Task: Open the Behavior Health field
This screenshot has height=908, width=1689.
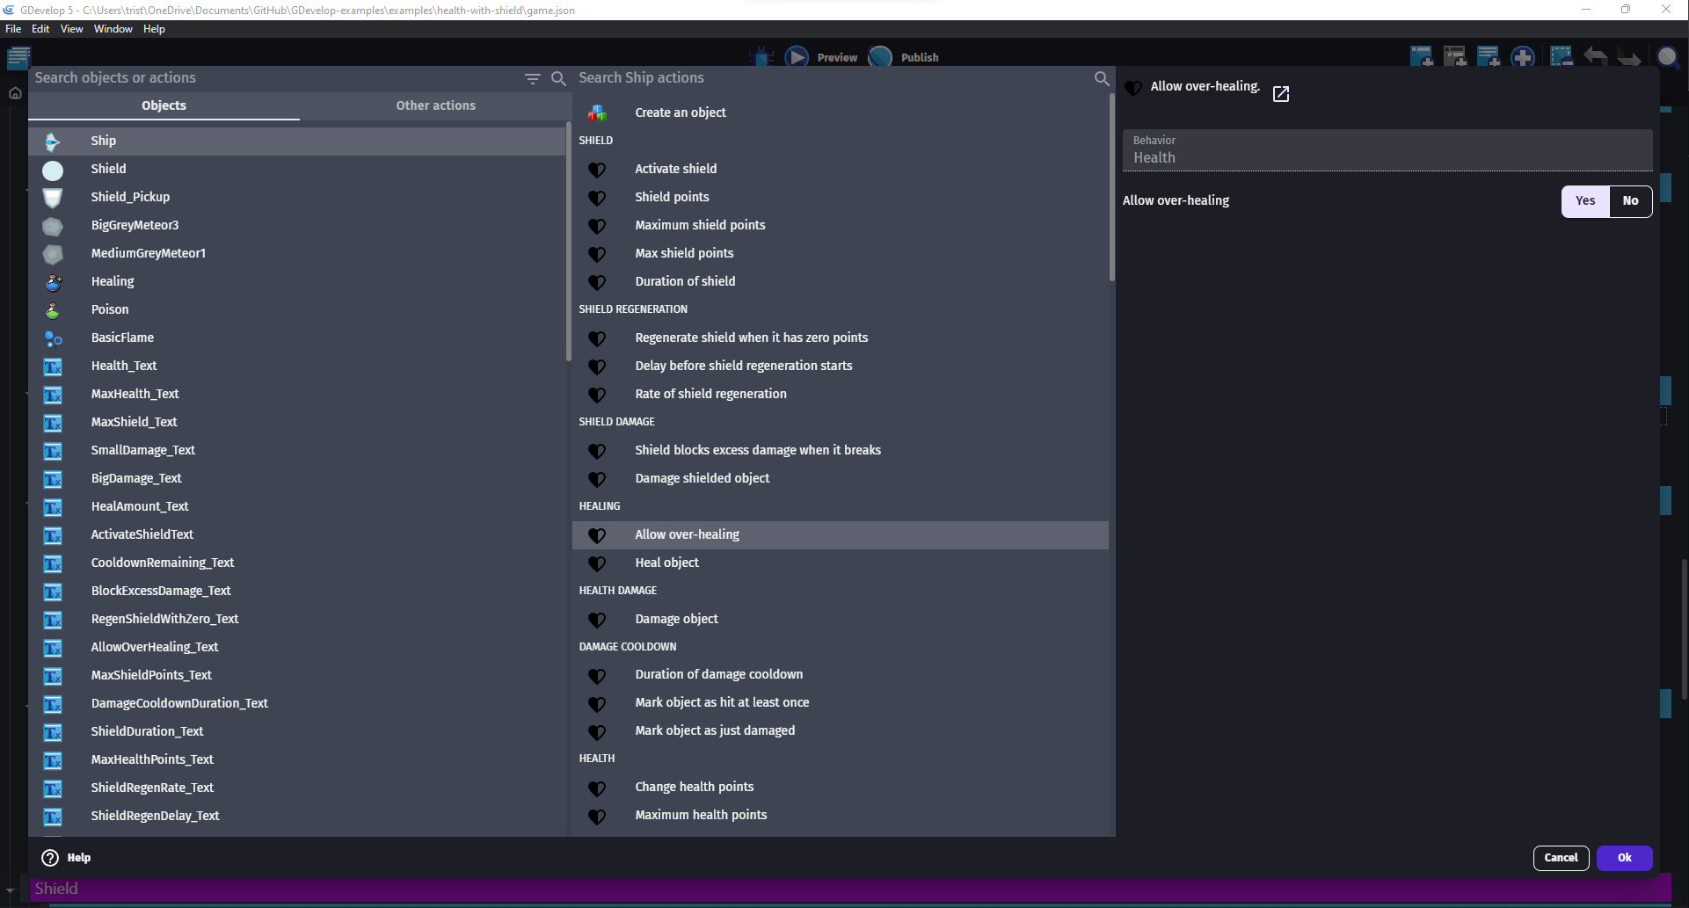Action: coord(1387,150)
